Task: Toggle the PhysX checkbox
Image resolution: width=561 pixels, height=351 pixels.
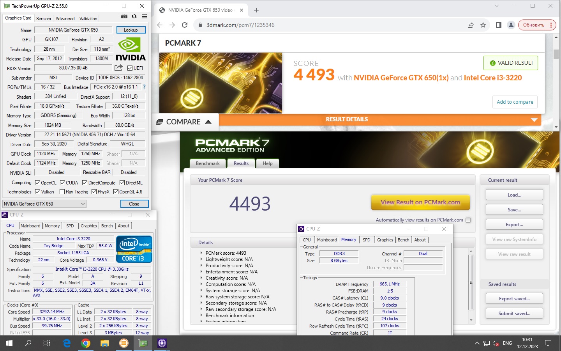Action: [94, 191]
